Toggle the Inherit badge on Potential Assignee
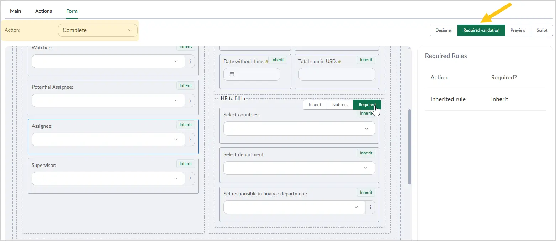The width and height of the screenshot is (556, 241). click(186, 85)
